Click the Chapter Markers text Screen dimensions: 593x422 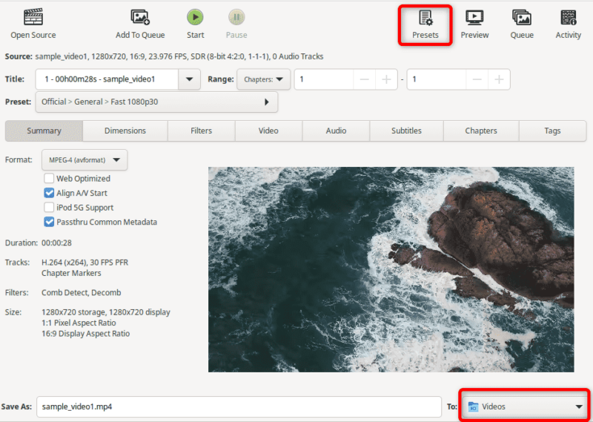tap(71, 273)
